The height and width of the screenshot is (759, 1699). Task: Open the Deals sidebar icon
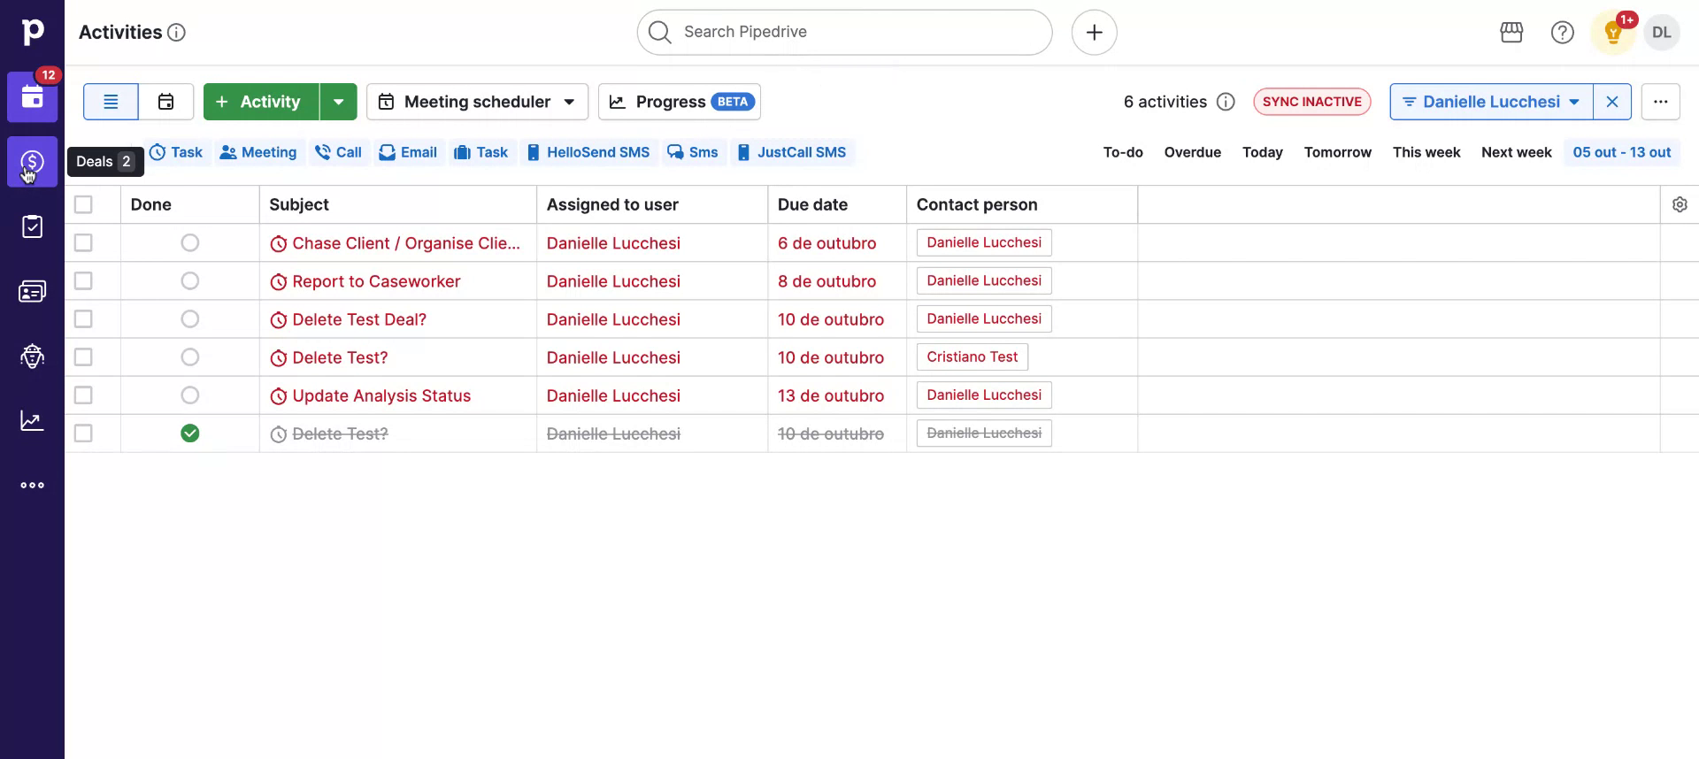[x=33, y=162]
